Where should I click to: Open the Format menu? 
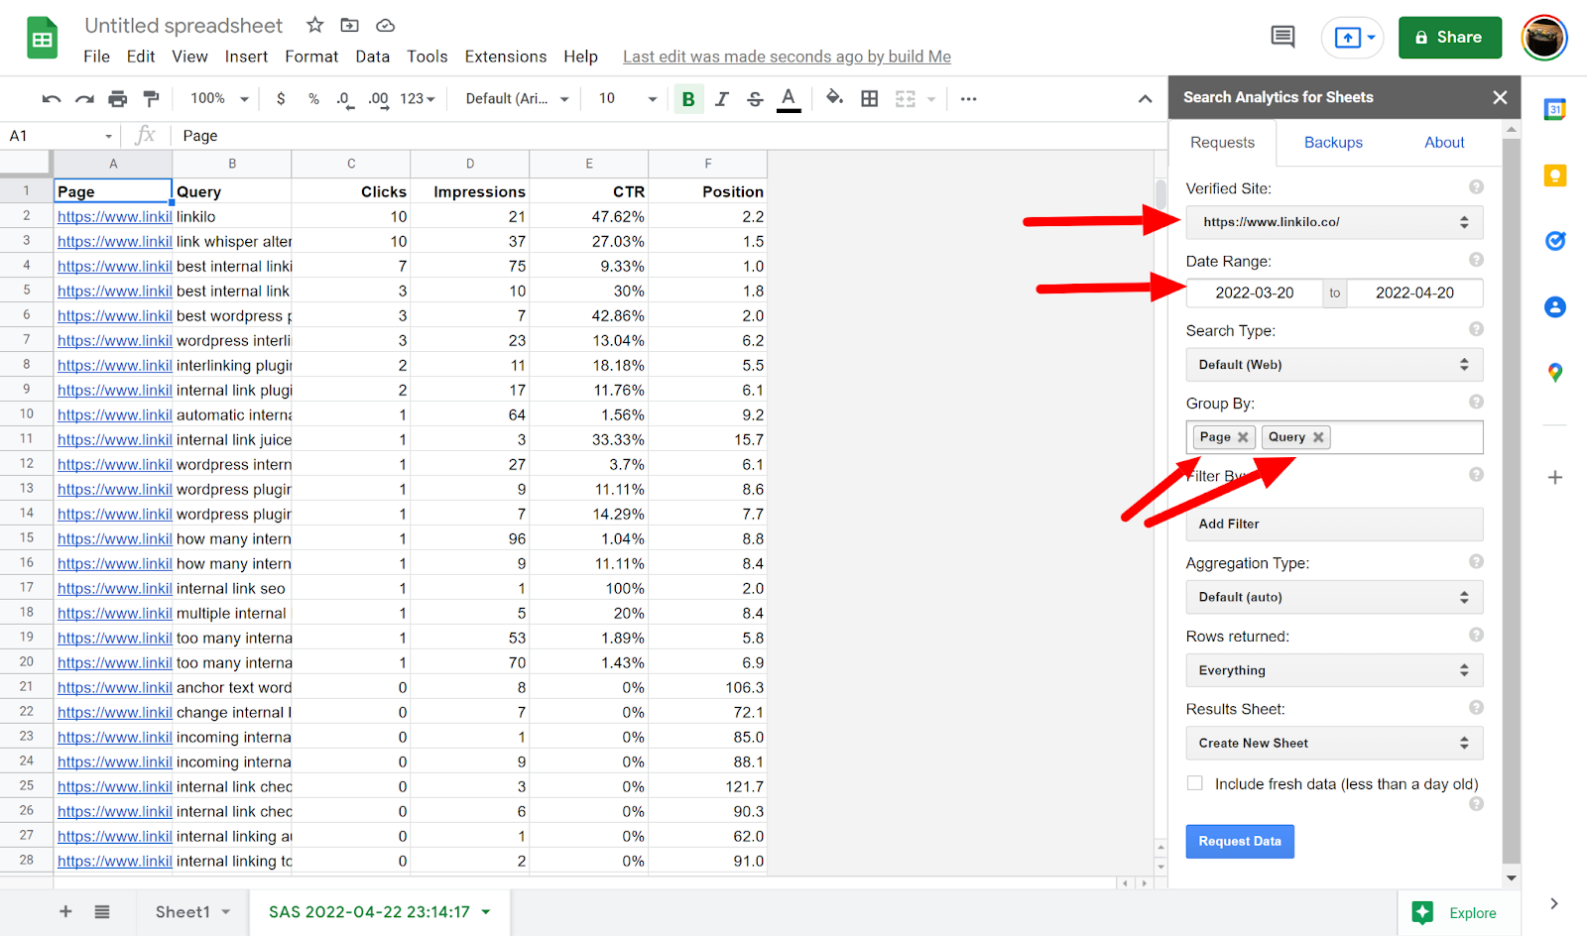(311, 57)
